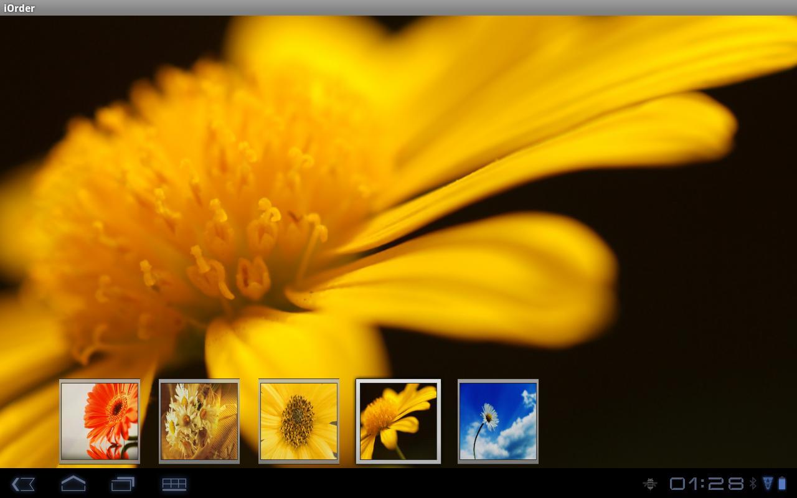The width and height of the screenshot is (797, 498).
Task: Click the dark background right of sky thumbnail
Action: pyautogui.click(x=654, y=423)
